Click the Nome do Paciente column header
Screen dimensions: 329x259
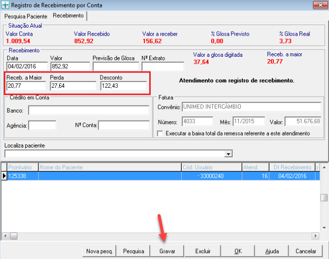pos(110,167)
